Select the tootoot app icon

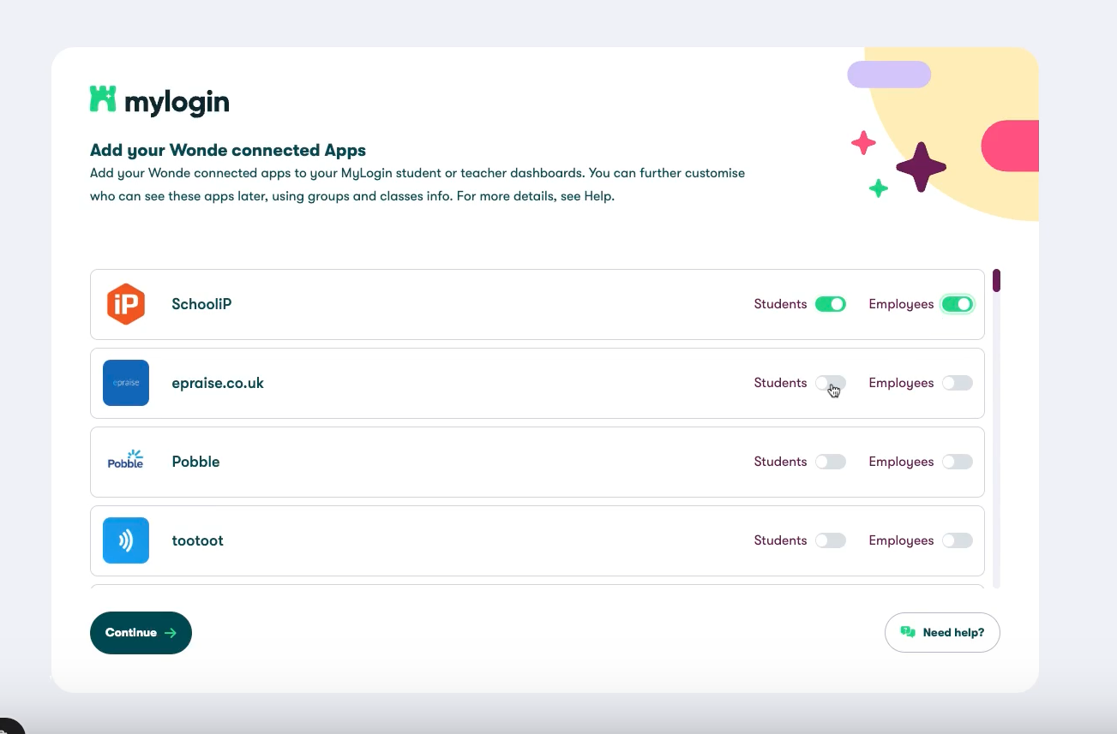pos(126,540)
